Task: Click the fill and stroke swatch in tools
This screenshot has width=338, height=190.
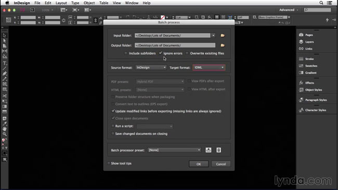Action: click(4, 140)
